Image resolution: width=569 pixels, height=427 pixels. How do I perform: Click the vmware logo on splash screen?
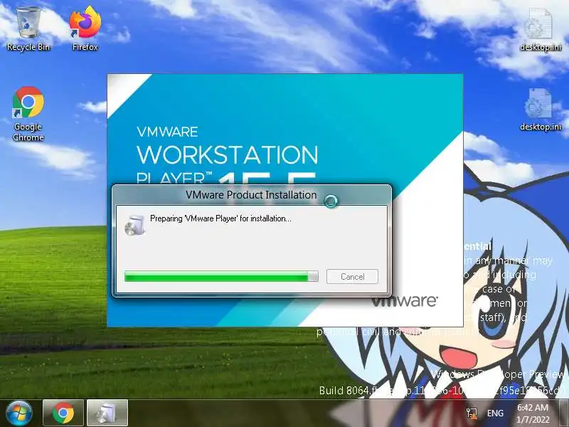(404, 301)
